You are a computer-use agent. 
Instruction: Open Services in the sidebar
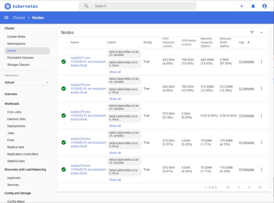(x=13, y=185)
